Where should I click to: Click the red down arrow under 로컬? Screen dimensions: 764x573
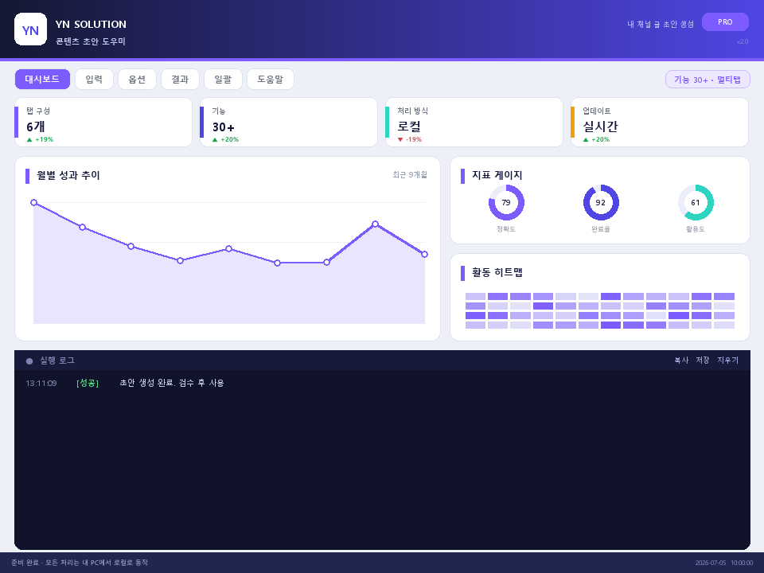(x=400, y=140)
